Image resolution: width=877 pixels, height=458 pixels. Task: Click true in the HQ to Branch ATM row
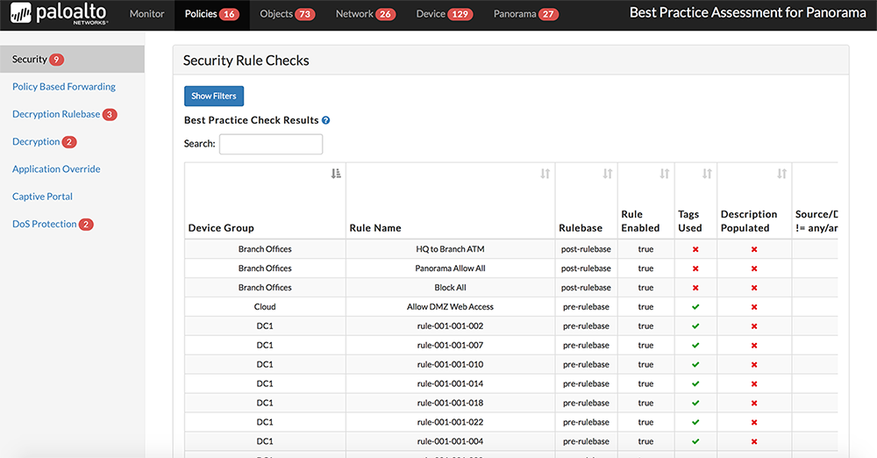coord(645,249)
